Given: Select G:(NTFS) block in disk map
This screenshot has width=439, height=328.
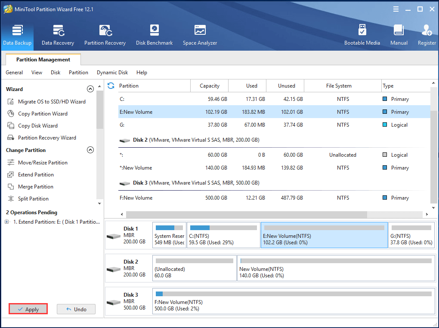Looking at the screenshot, I should click(411, 235).
